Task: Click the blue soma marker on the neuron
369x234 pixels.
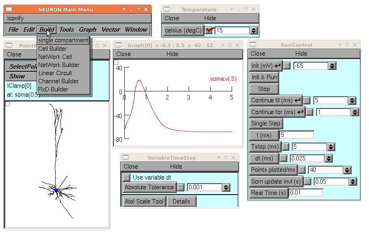Action: 56,190
